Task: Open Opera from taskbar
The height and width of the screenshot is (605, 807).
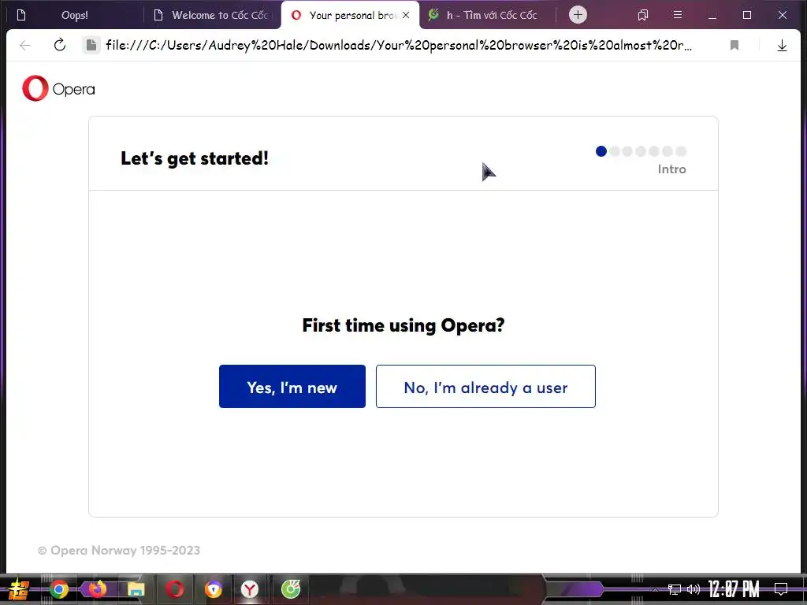Action: pos(174,589)
